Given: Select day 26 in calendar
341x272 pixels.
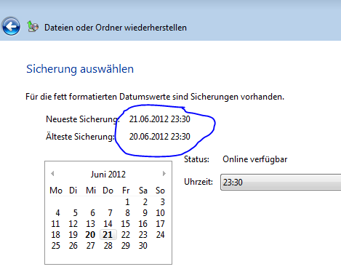Looking at the screenshot, I should [x=73, y=246].
